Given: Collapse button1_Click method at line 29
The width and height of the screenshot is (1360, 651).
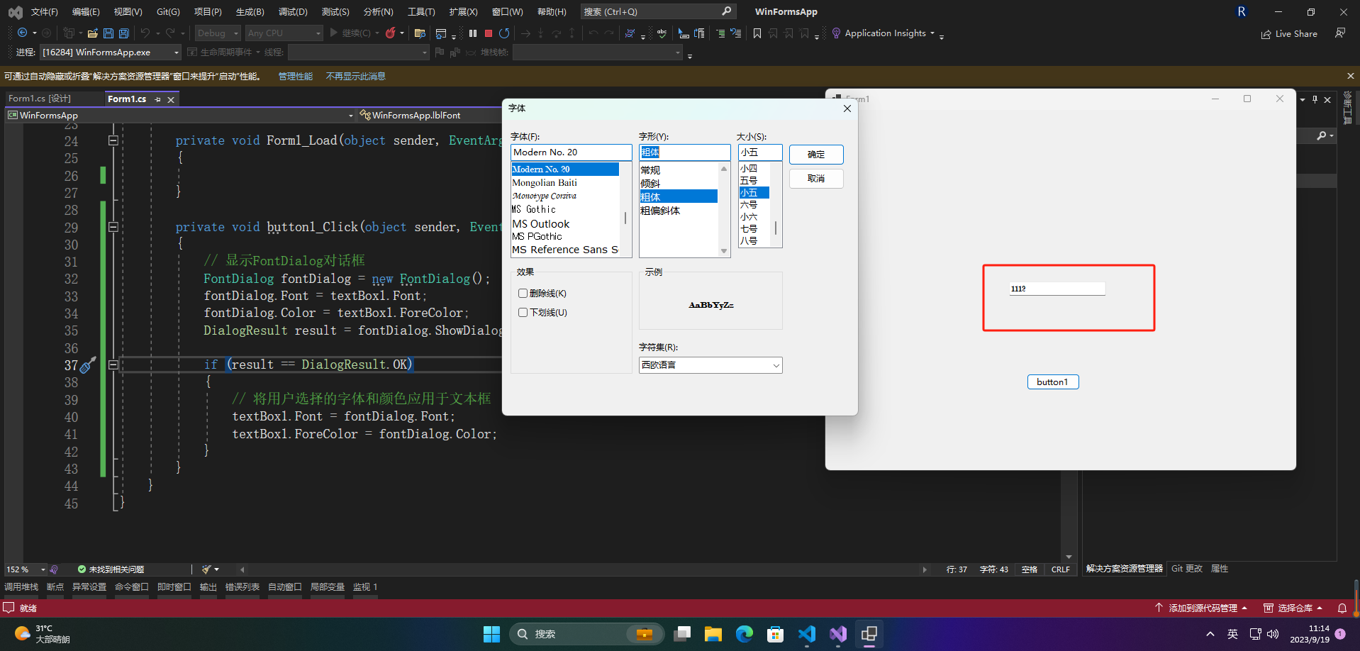Looking at the screenshot, I should pyautogui.click(x=113, y=227).
